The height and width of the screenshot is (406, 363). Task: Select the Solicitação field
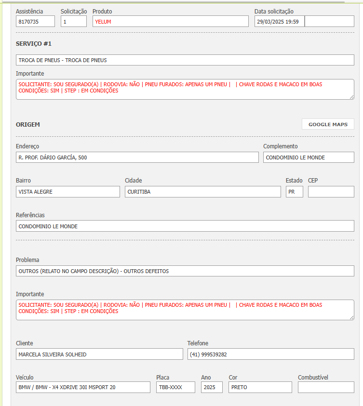(73, 21)
